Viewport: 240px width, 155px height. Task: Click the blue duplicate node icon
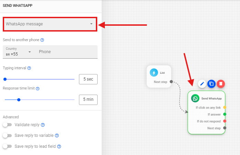(x=211, y=84)
